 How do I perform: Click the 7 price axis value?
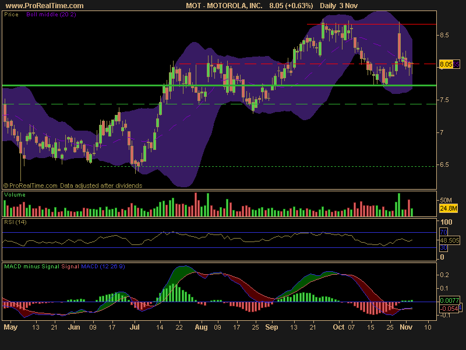tap(442, 132)
